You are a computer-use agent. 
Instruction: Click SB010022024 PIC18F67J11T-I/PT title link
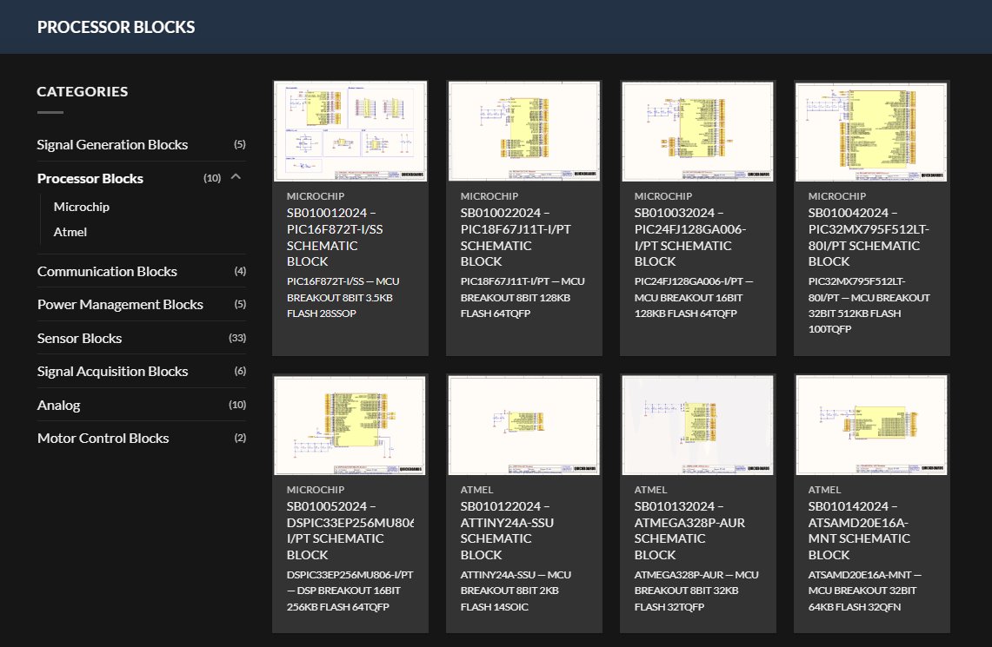(516, 237)
